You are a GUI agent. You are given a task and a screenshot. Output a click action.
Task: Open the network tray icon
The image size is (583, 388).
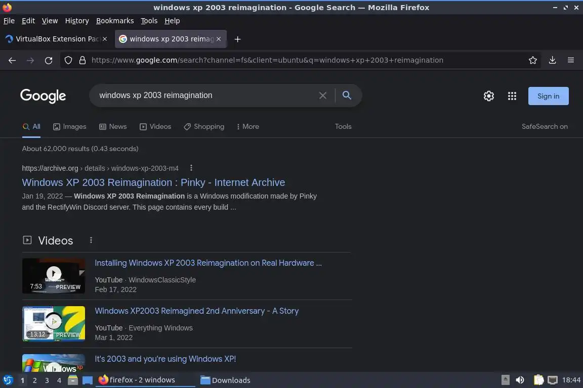coord(553,380)
